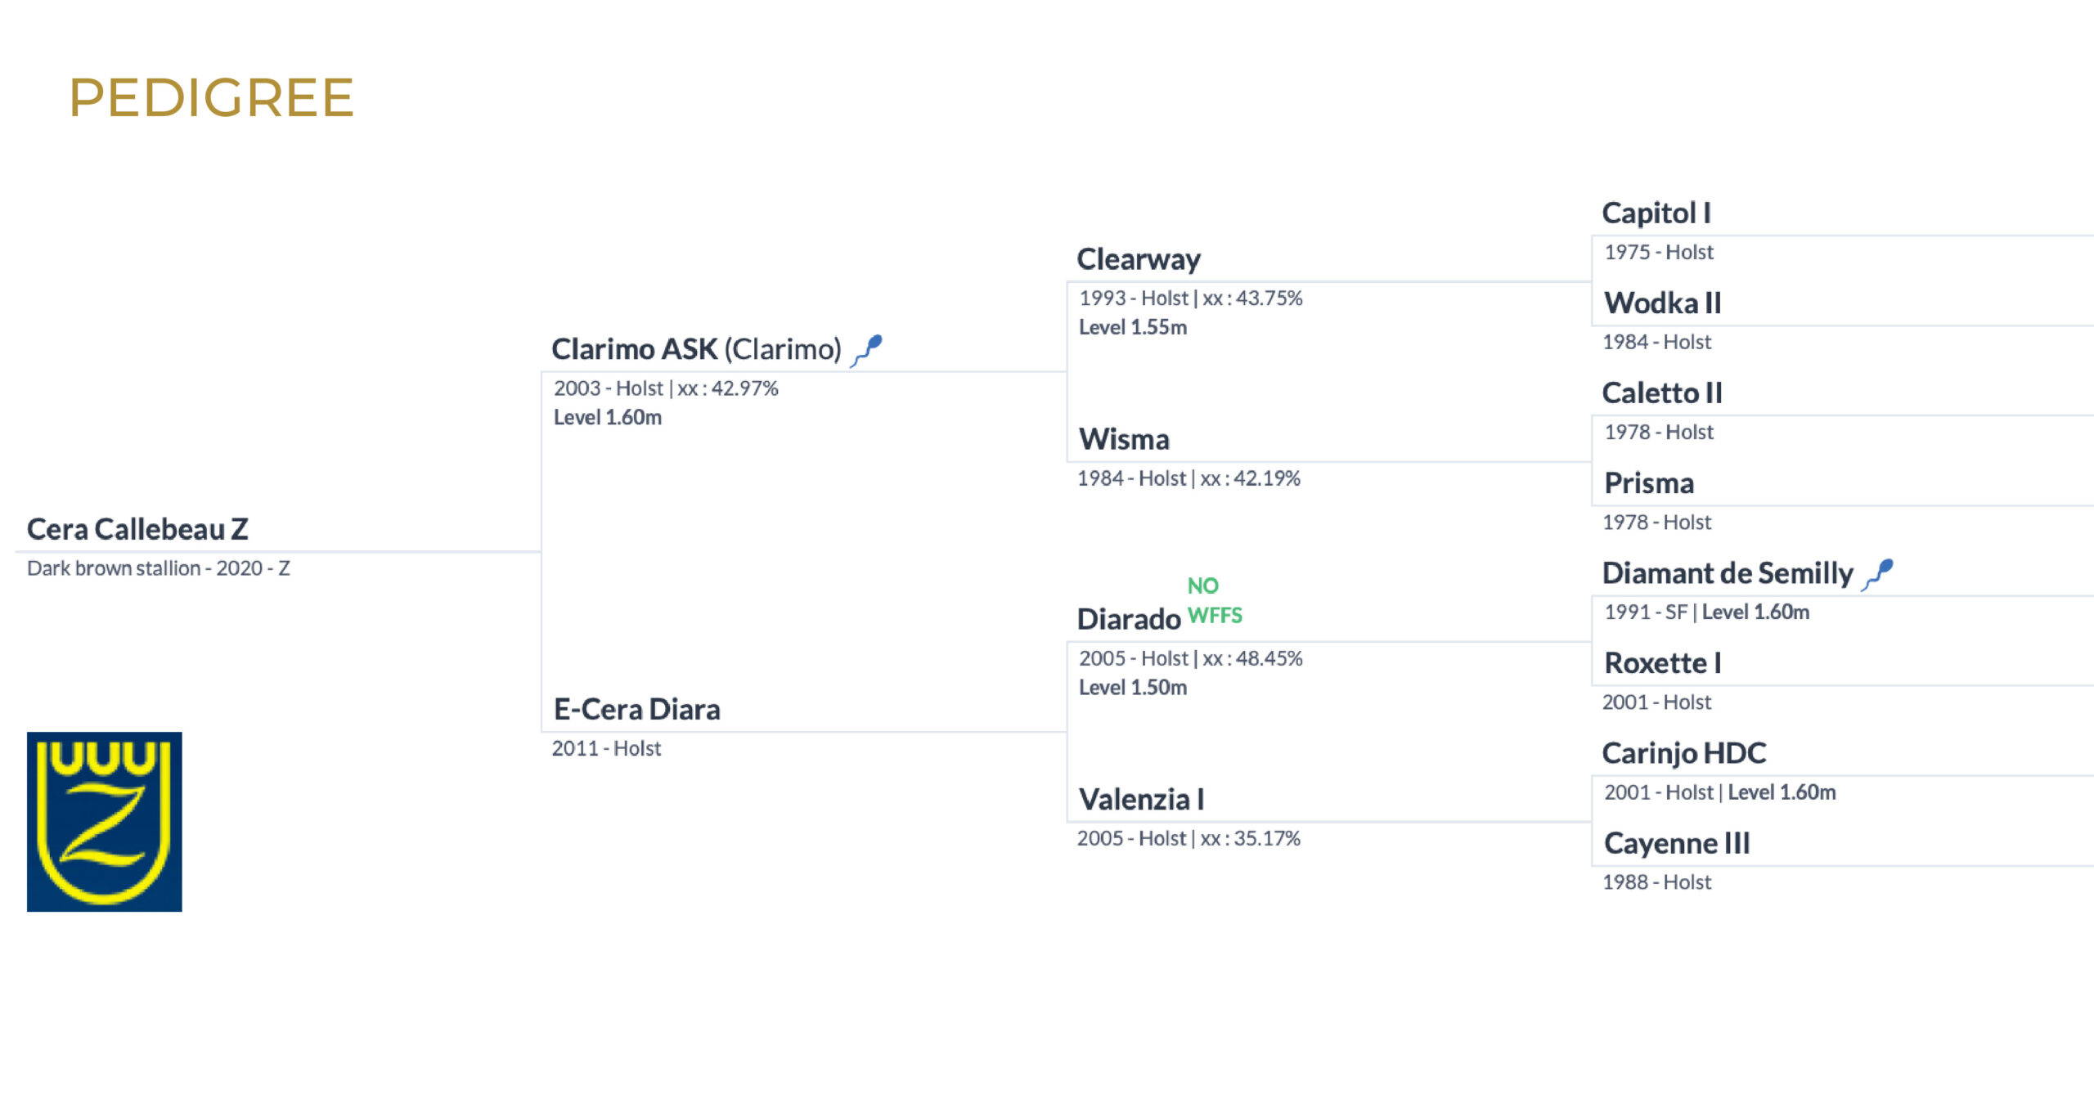Click the NO WFFS badge next to Diarado

(x=1214, y=600)
